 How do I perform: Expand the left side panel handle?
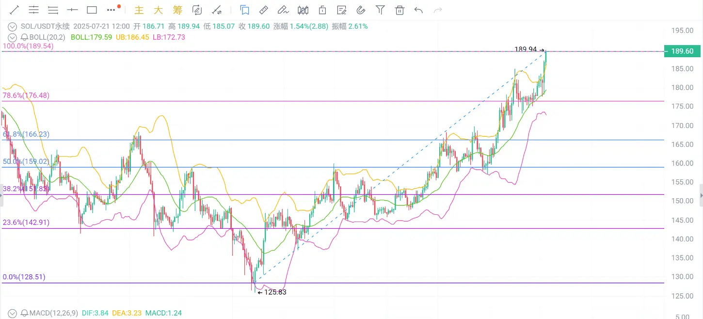pyautogui.click(x=1, y=195)
